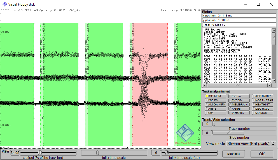The image size is (278, 160).
Task: Click the Track : 0 Side : 0 field
Action: [x=239, y=25]
